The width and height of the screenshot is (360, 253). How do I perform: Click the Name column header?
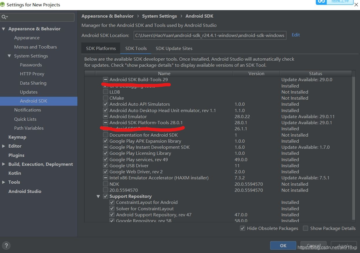point(164,74)
